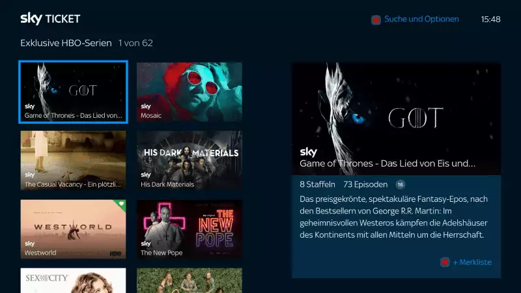Click the age rating 16 badge

[401, 184]
